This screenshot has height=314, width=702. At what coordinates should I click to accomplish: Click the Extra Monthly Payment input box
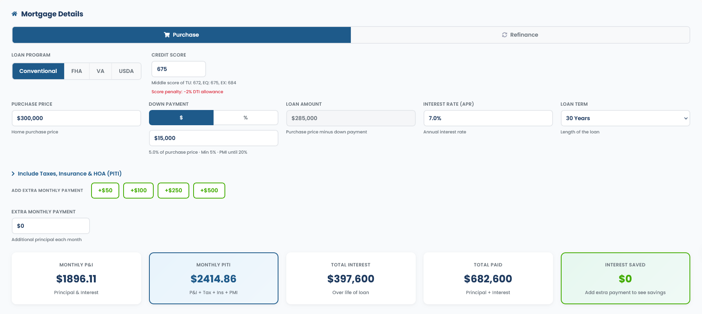click(x=50, y=225)
